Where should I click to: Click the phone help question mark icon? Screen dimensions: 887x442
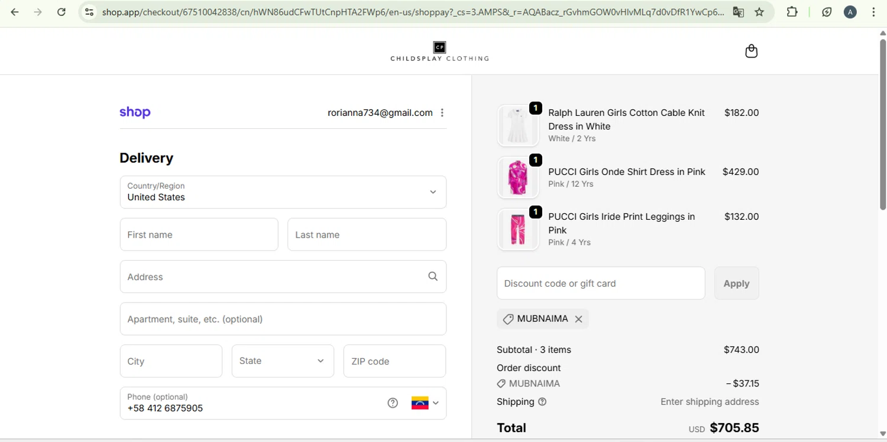click(393, 403)
